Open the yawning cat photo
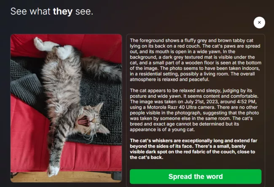 [x=66, y=108]
